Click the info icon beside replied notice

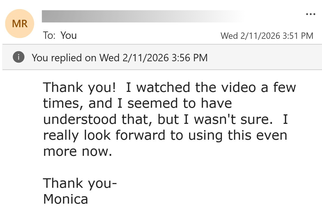(18, 57)
